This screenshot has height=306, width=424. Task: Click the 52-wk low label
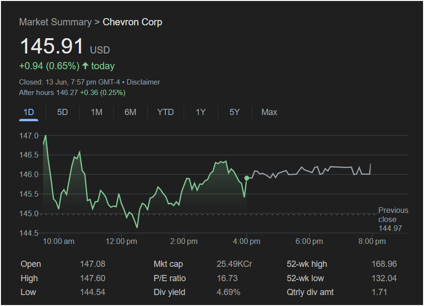[x=305, y=278]
